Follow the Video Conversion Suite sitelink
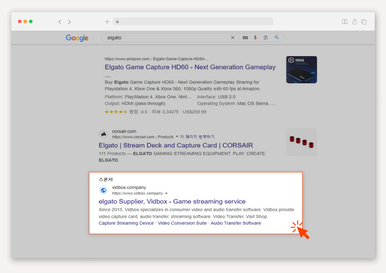This screenshot has width=386, height=273. pyautogui.click(x=182, y=223)
